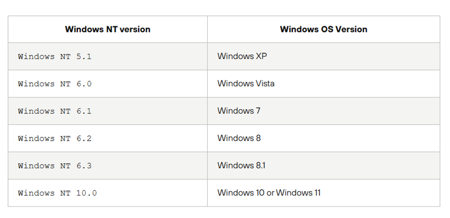Click the Windows 10 or Windows 11 cell
This screenshot has height=218, width=450.
click(269, 193)
